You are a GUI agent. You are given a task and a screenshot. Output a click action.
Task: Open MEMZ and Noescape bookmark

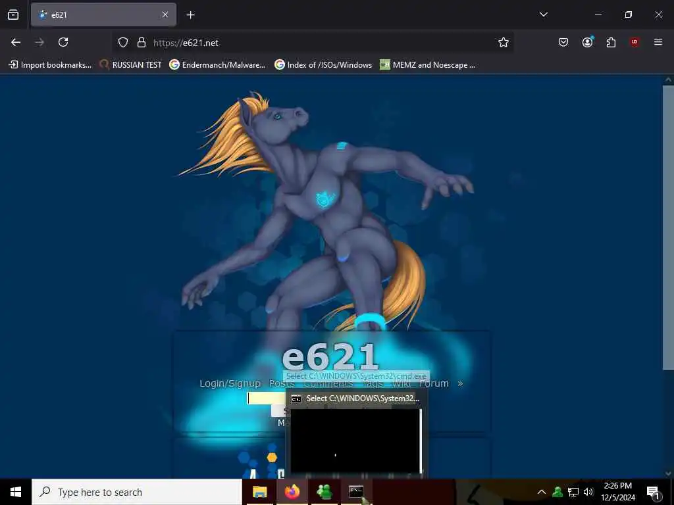click(428, 65)
